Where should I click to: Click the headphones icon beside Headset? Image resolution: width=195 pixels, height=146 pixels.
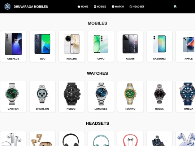[x=131, y=6]
